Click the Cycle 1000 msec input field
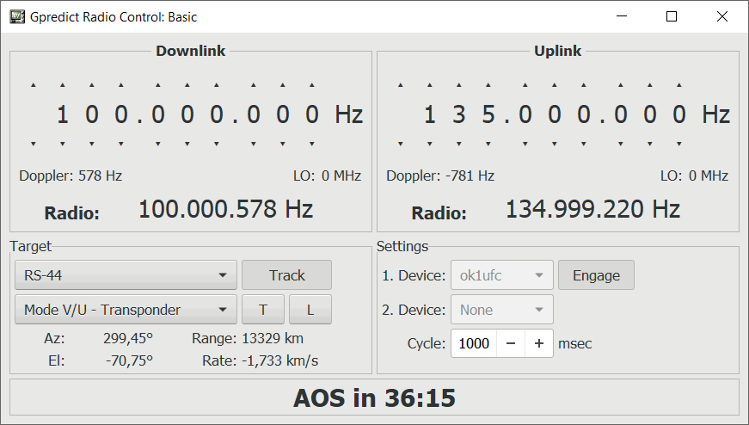Screen dimensions: 749x425 (x=474, y=343)
